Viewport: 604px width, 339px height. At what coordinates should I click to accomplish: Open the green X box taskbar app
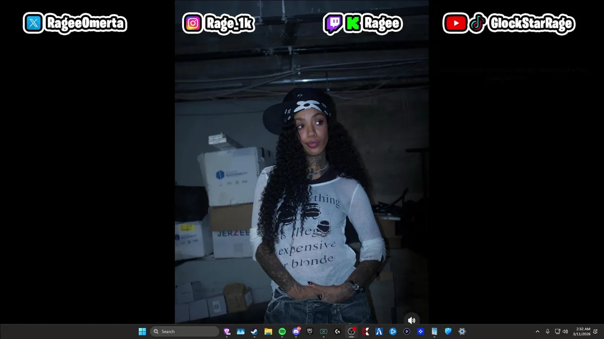[x=324, y=331]
